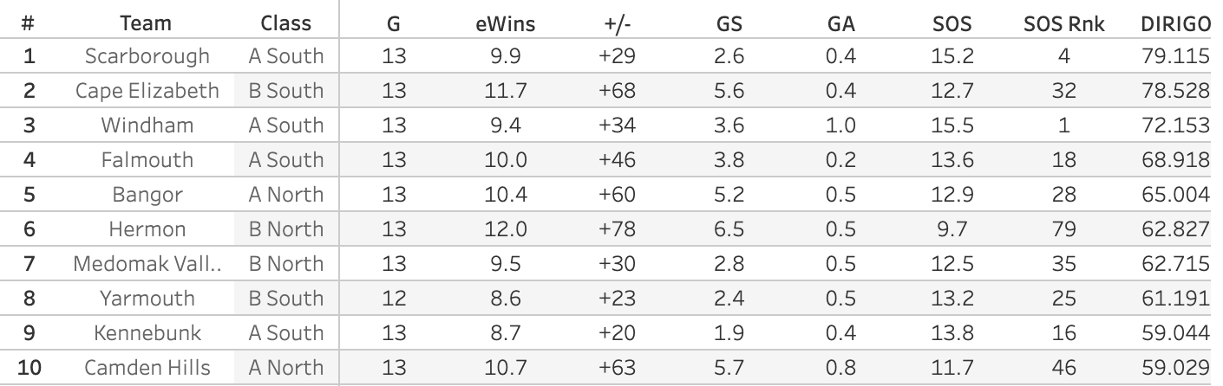Click the Bangor team name
Viewport: 1223px width, 386px height.
click(x=147, y=195)
